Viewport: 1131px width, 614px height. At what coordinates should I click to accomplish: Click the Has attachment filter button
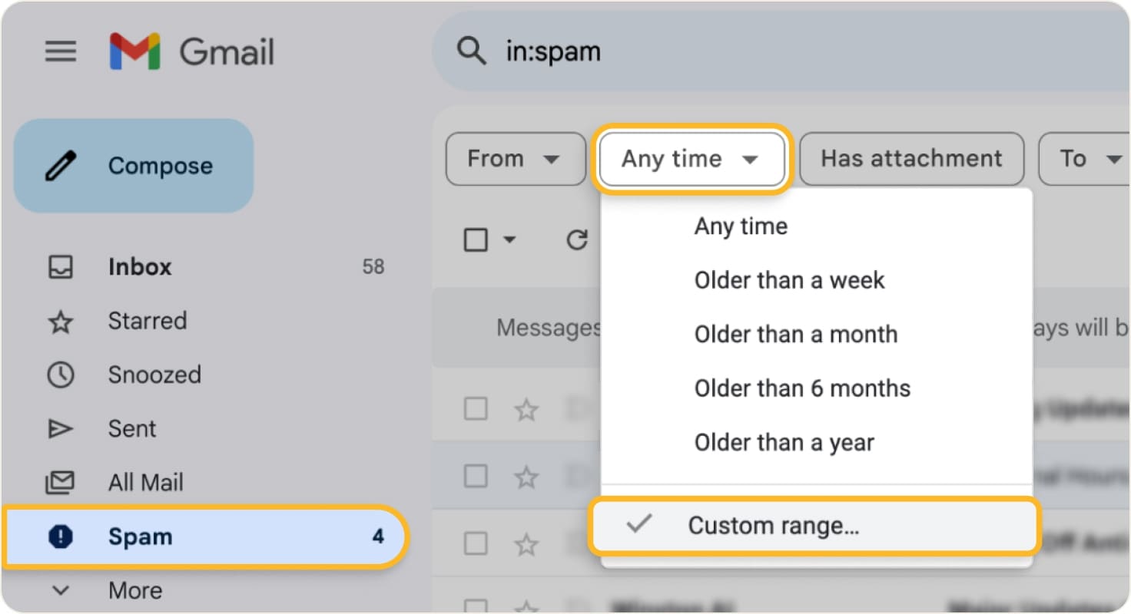910,159
